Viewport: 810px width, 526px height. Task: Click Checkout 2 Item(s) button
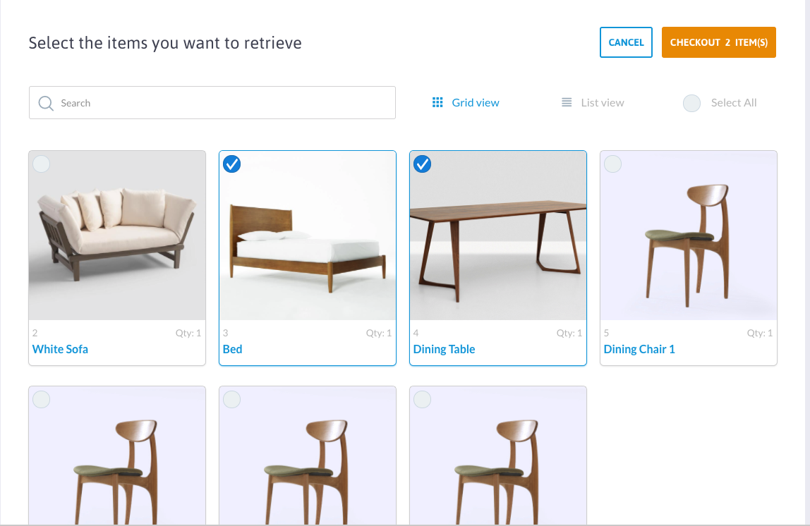[x=718, y=42]
